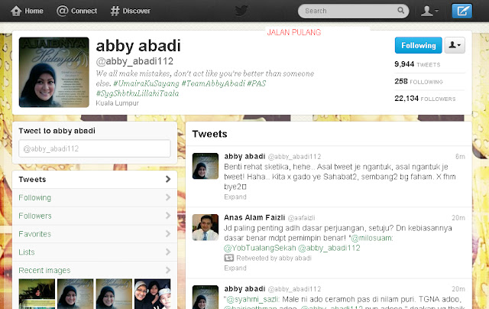Image resolution: width=489 pixels, height=309 pixels.
Task: Click chevron arrow on Following row
Action: (x=168, y=197)
